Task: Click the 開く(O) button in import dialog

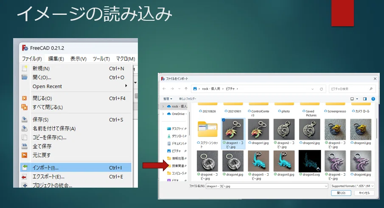Action: pos(341,193)
